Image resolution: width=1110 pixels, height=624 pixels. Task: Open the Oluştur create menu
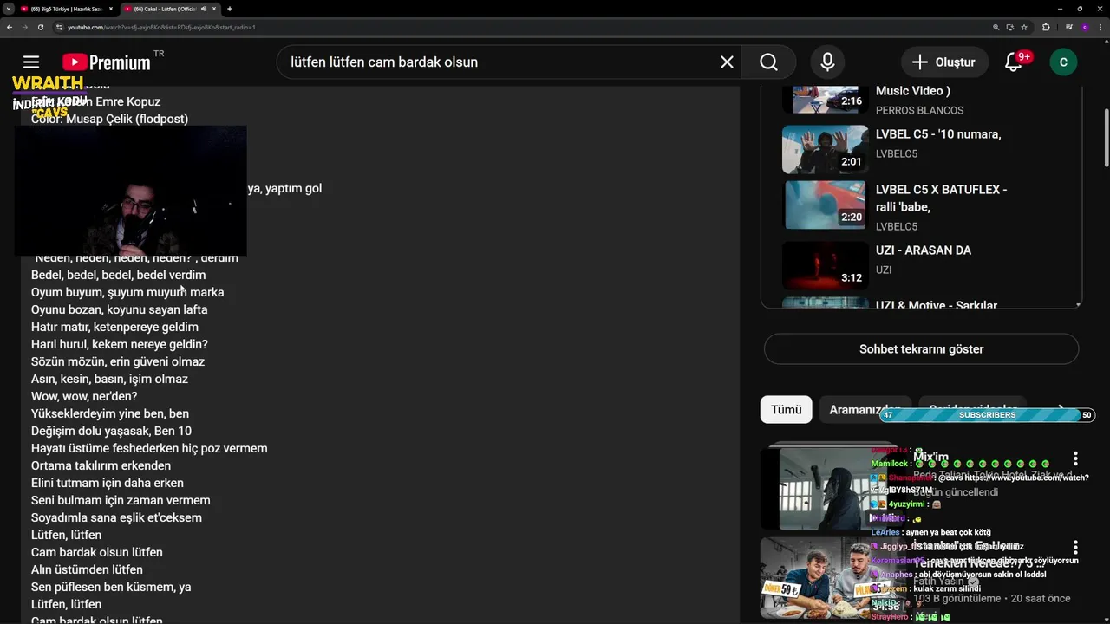pos(944,62)
